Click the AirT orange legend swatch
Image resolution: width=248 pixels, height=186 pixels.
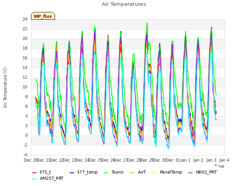[x=132, y=173]
